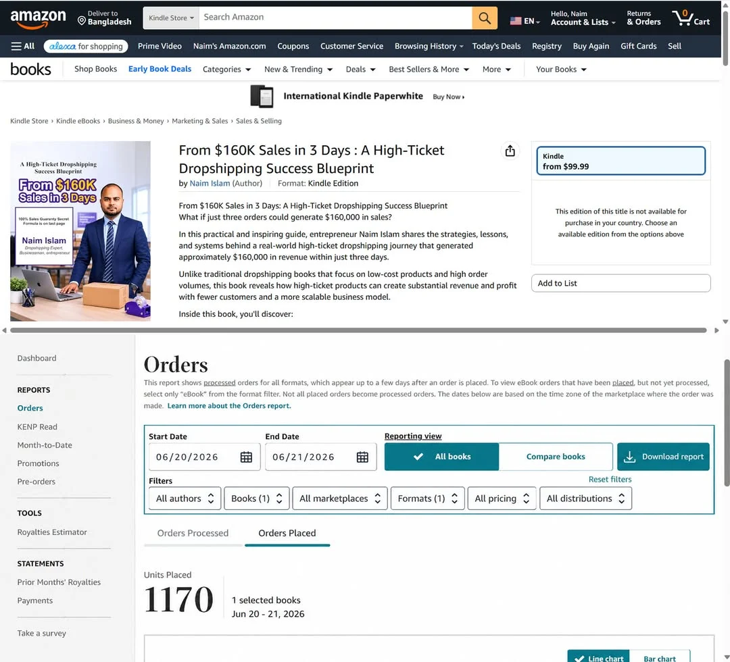Open the All hamburger menu
Viewport: 730px width, 662px height.
pos(23,46)
